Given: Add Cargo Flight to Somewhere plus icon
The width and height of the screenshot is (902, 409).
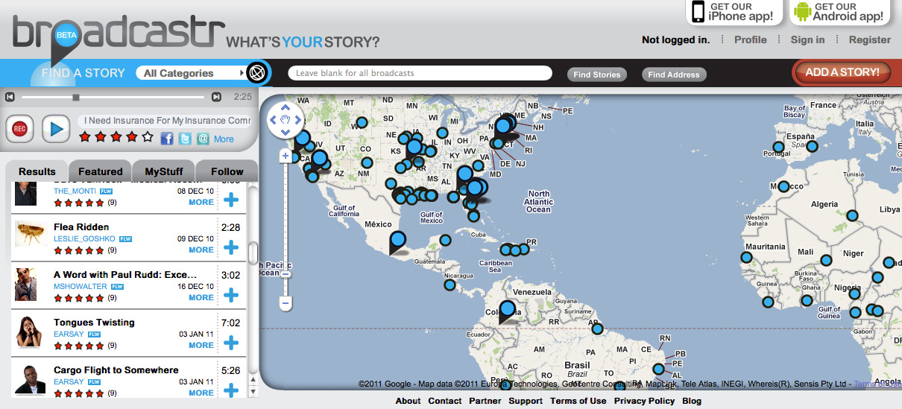Looking at the screenshot, I should click(x=231, y=390).
